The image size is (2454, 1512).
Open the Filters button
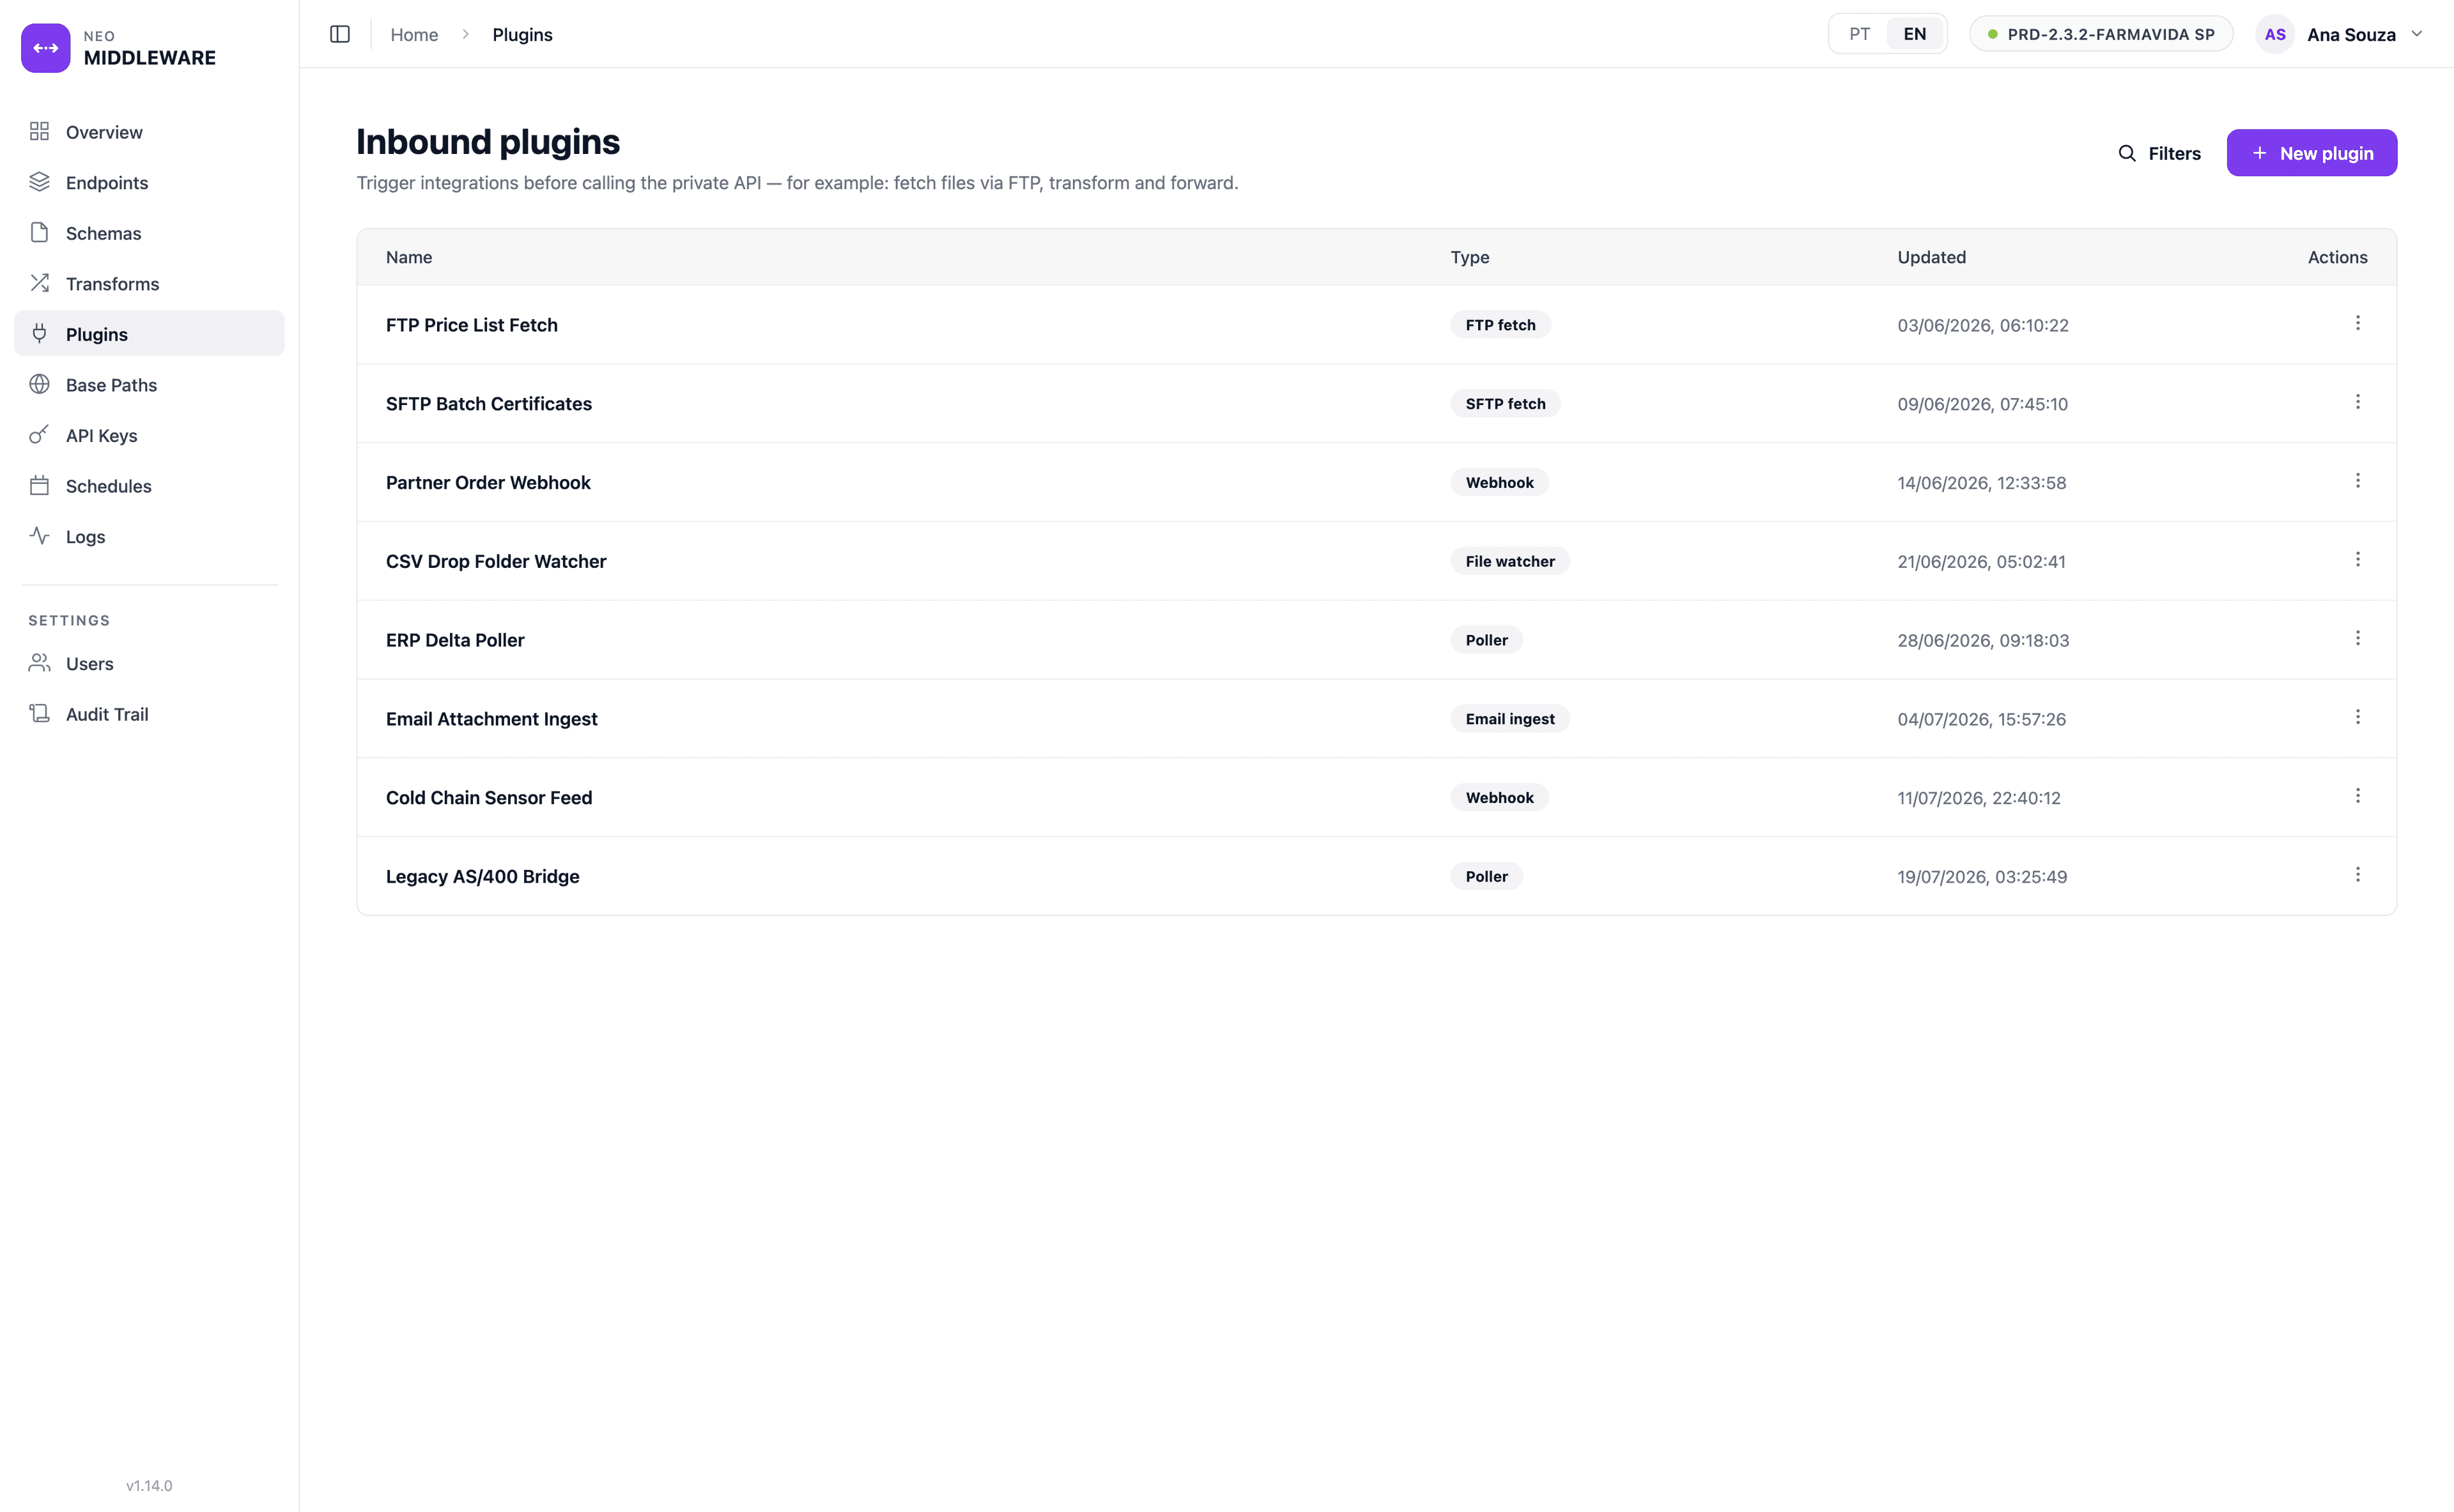pos(2159,153)
